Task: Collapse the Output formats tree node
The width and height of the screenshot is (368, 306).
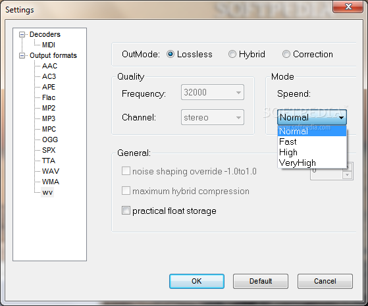Action: (22, 56)
